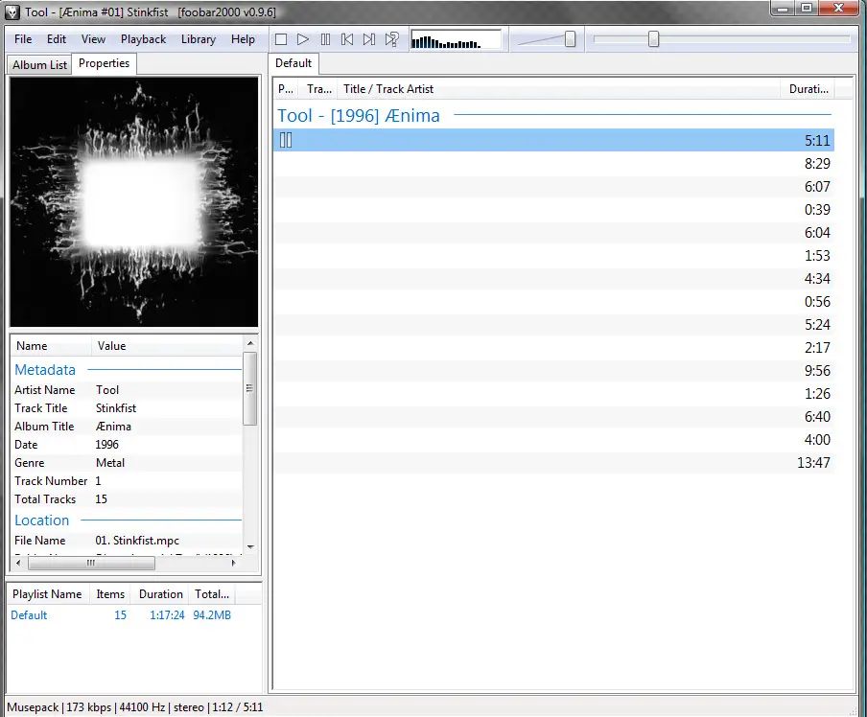Click the horizontal scrollbar right arrow in Properties

tap(233, 564)
